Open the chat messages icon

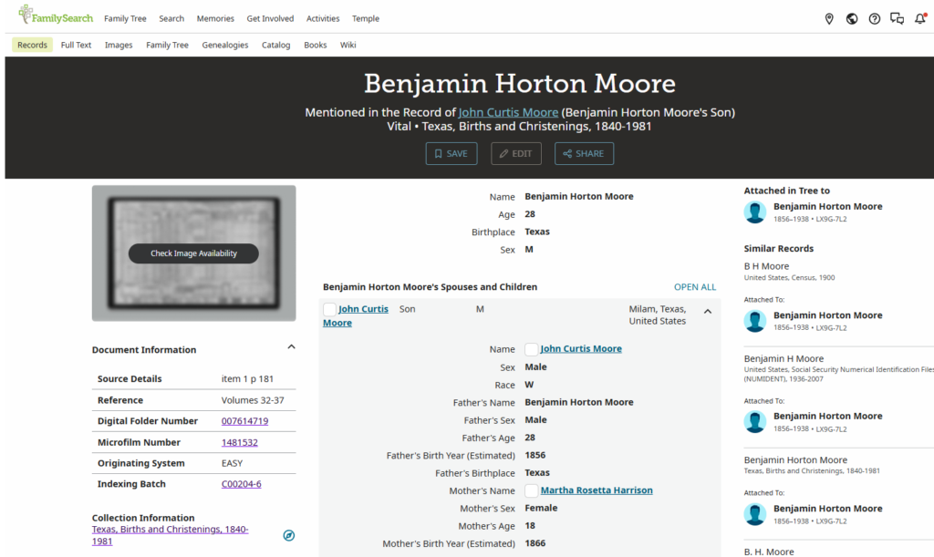point(898,19)
